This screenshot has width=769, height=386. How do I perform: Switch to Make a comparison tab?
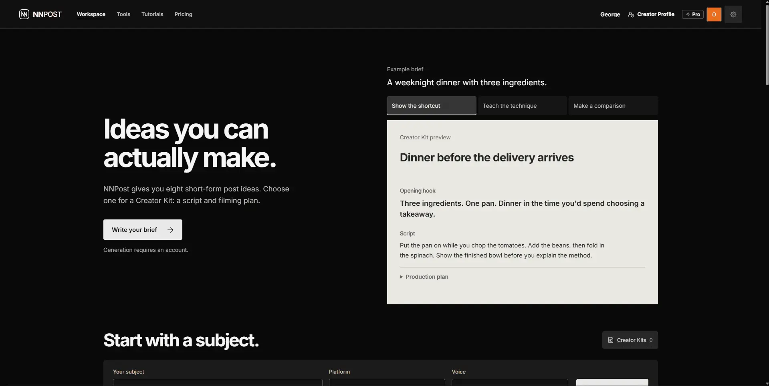(x=613, y=106)
